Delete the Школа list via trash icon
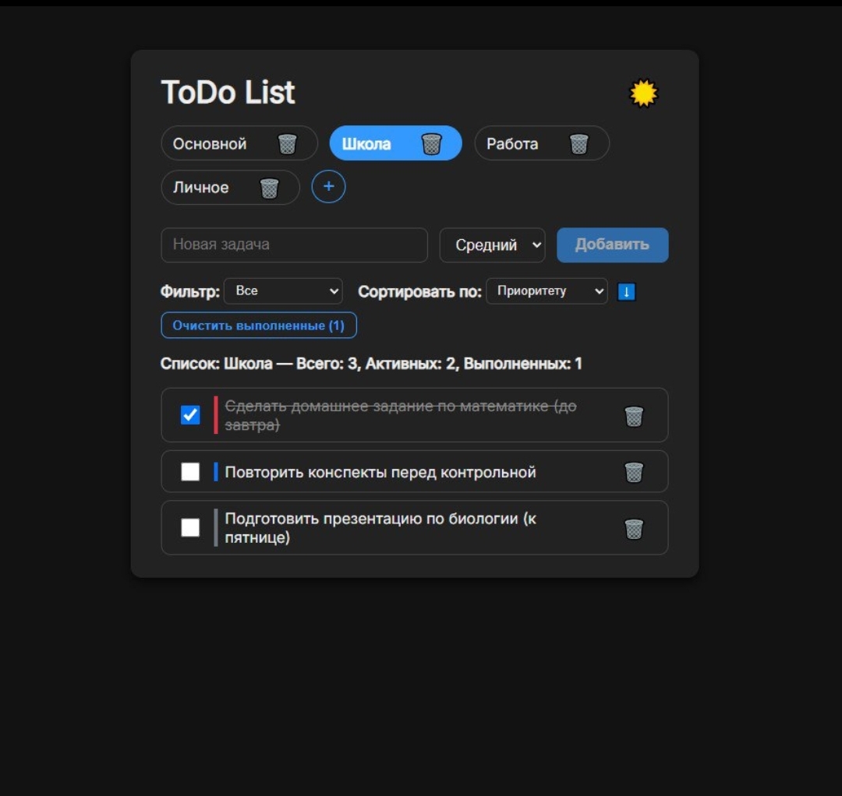 [x=431, y=144]
